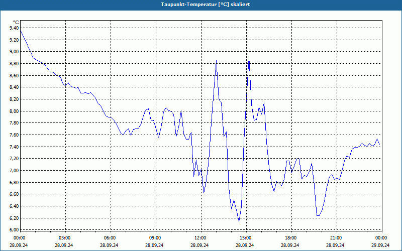402x251 pixels.
Task: Click the 06:00 time label on x-axis
Action: point(110,238)
